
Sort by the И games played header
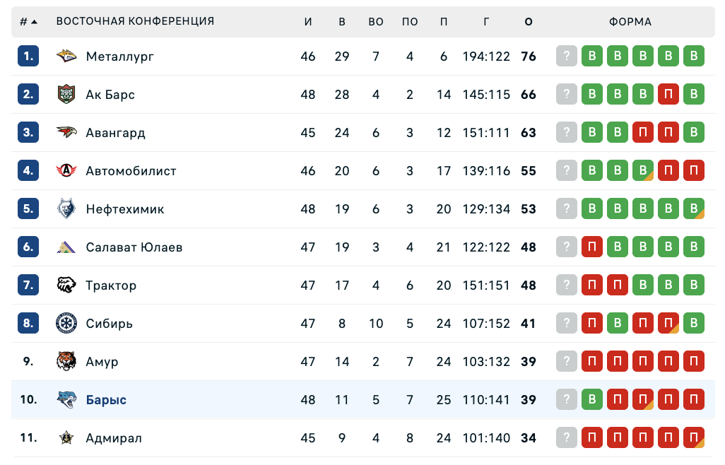308,22
